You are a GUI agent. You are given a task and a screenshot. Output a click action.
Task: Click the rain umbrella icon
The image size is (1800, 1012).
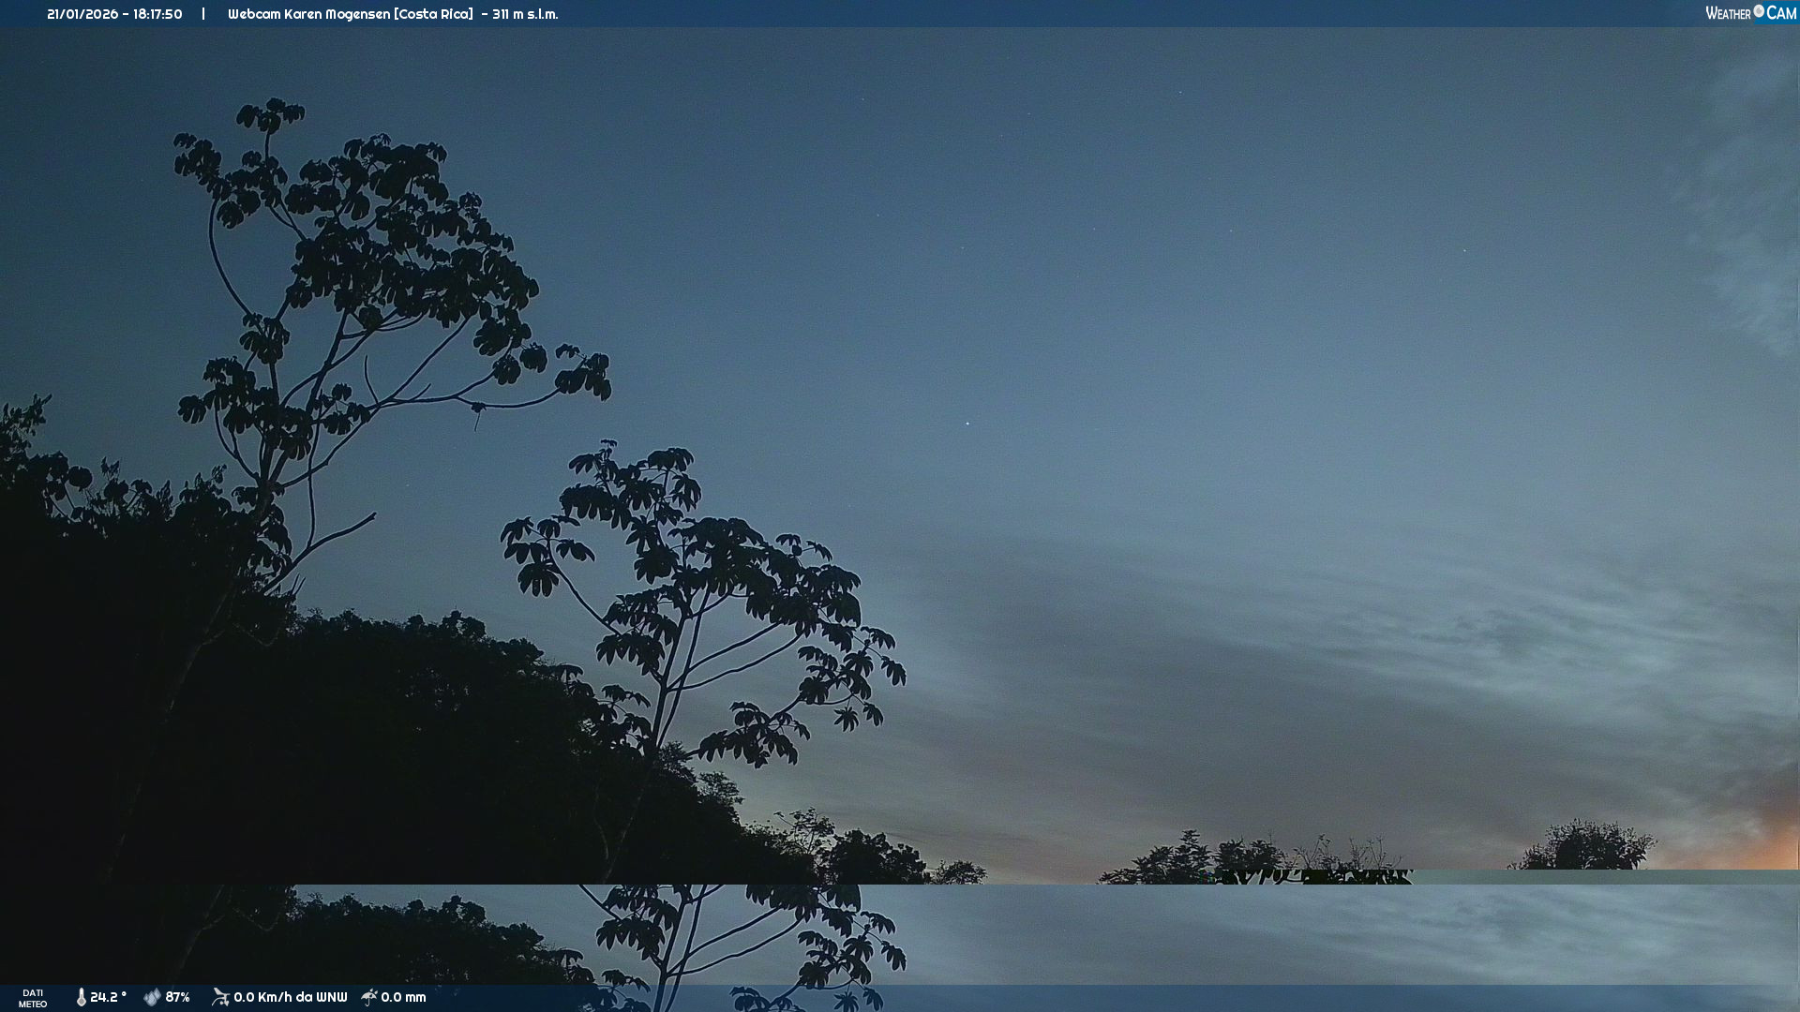click(x=369, y=997)
